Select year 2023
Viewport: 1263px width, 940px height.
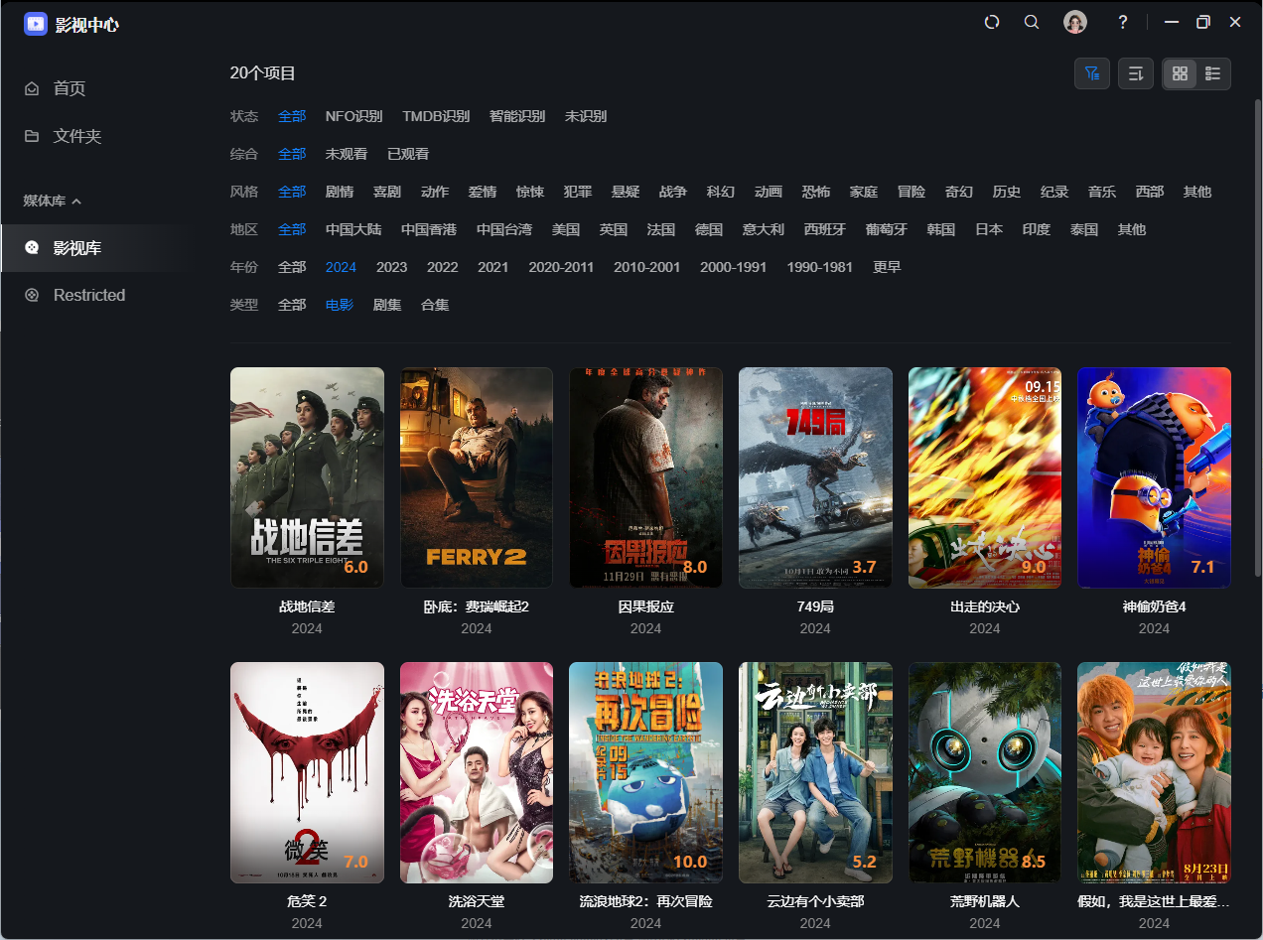tap(392, 267)
